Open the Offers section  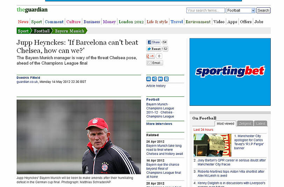pos(246,22)
